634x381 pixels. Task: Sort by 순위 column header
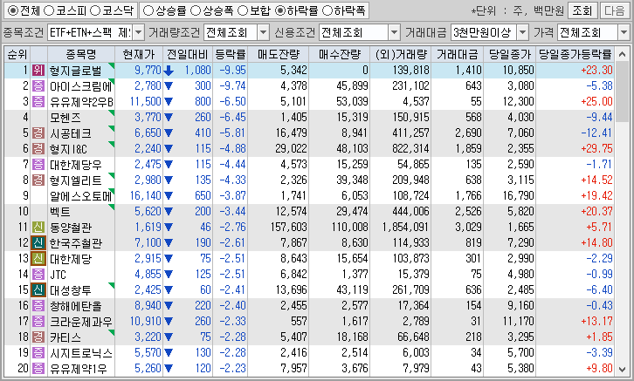pos(17,54)
